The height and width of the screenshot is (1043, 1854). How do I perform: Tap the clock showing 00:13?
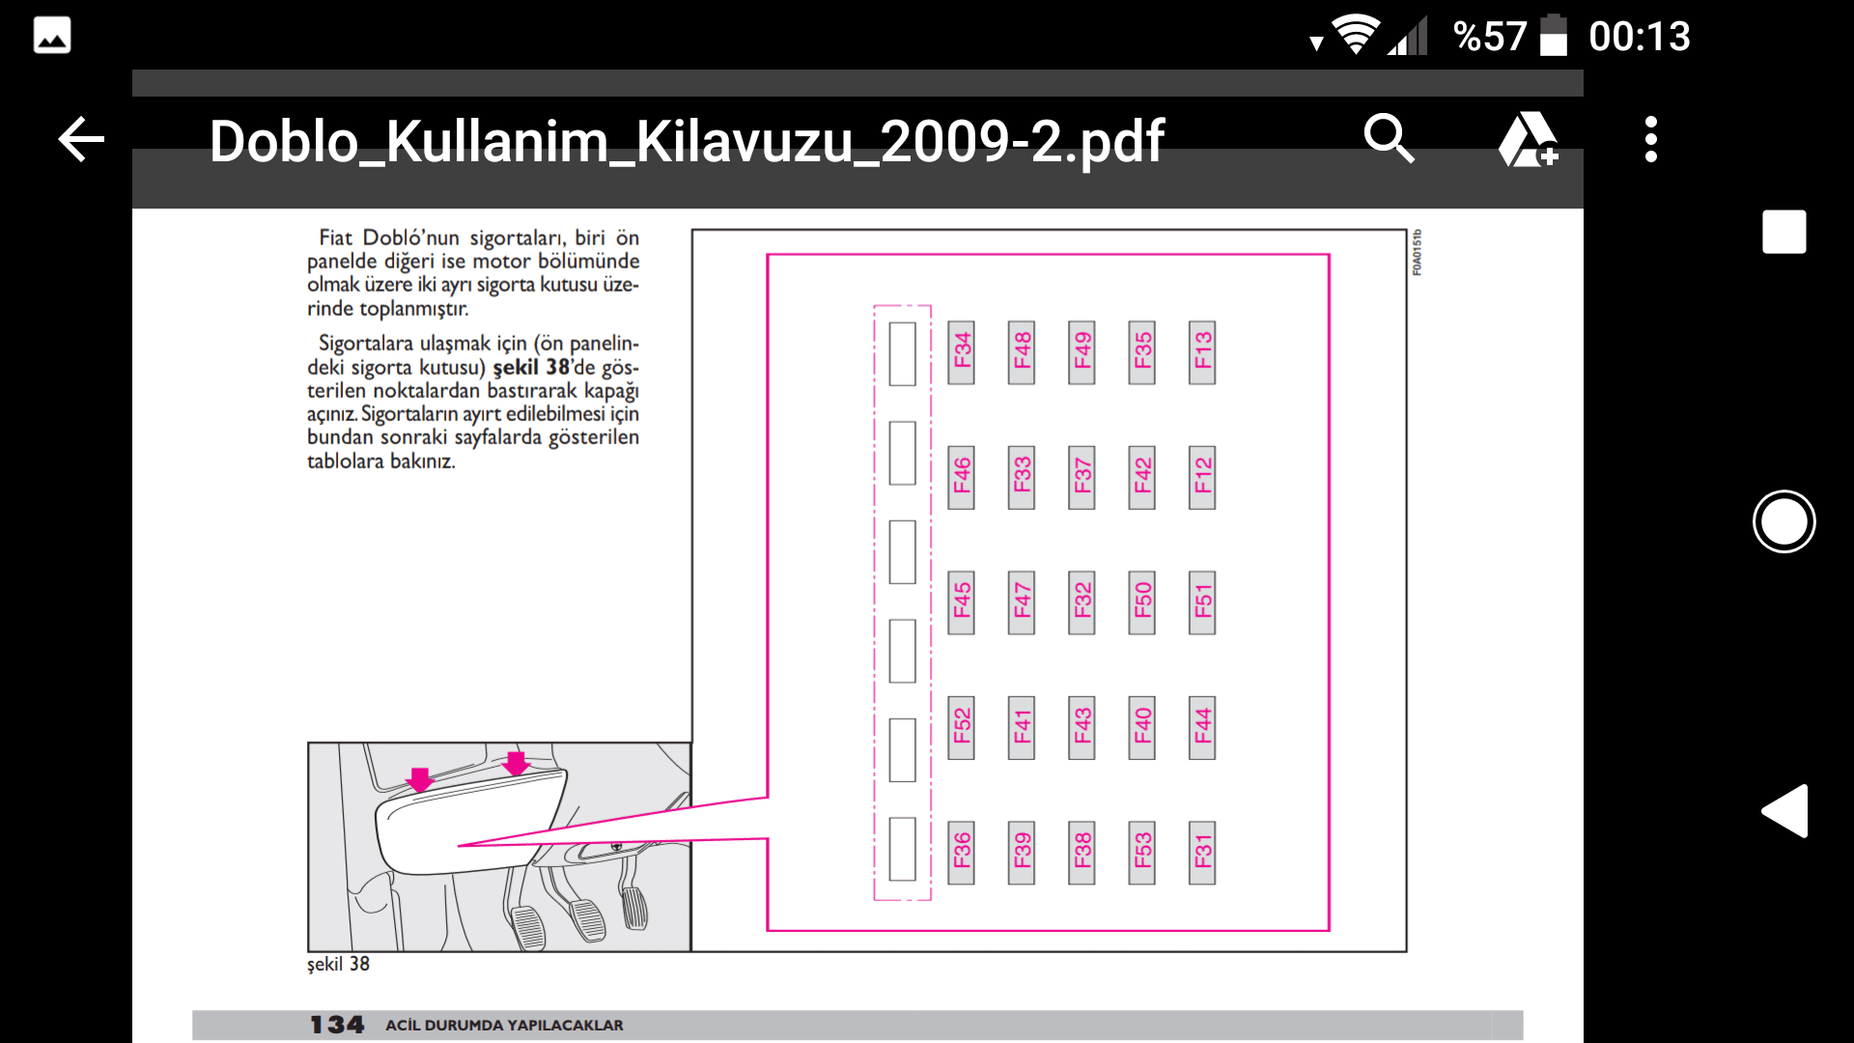pos(1639,37)
